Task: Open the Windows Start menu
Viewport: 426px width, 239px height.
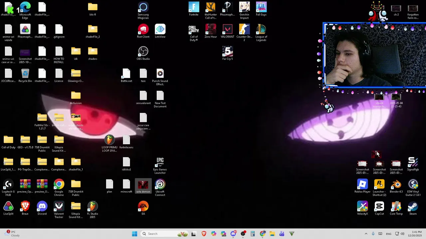Action: click(134, 234)
